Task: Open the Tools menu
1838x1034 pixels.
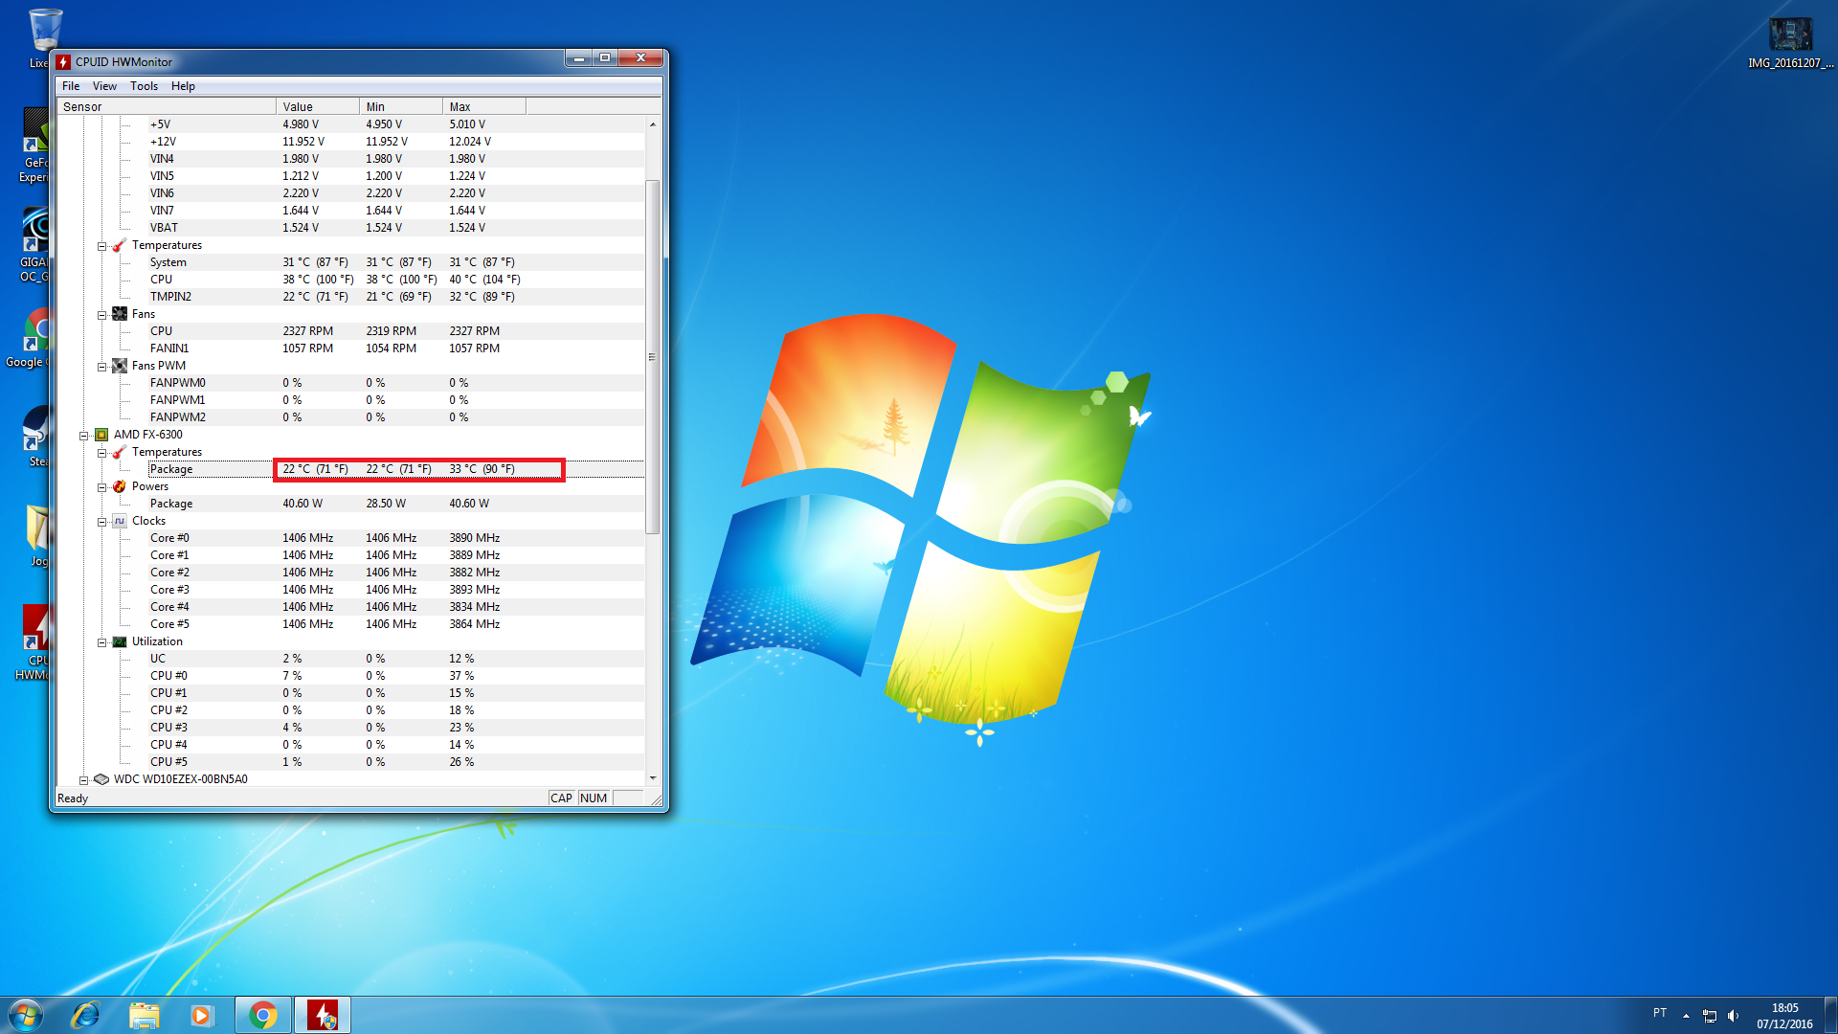Action: [144, 86]
